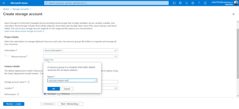Open portal settings gear
239x109 pixels.
(x=193, y=3)
